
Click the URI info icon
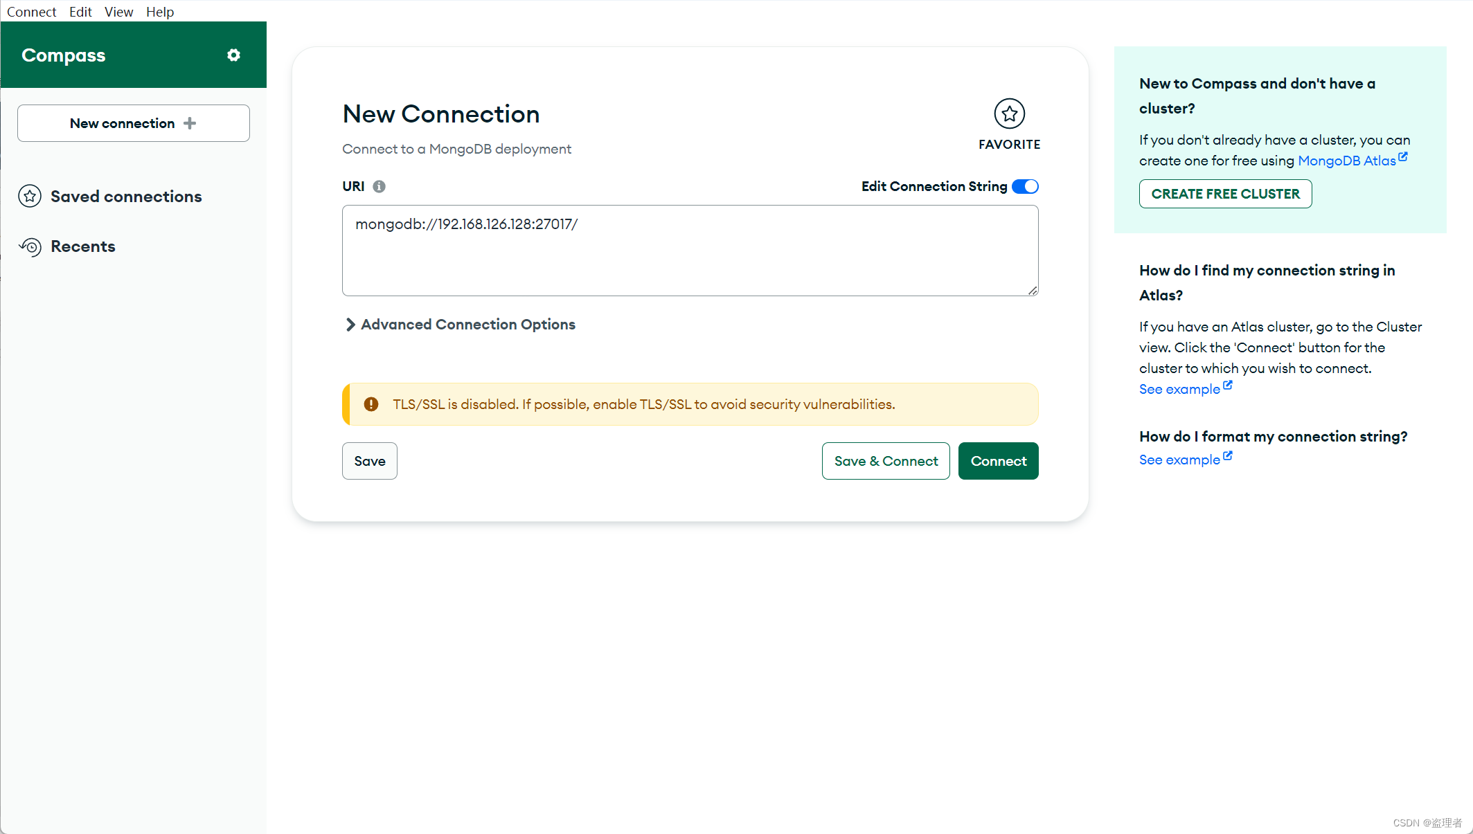tap(379, 186)
